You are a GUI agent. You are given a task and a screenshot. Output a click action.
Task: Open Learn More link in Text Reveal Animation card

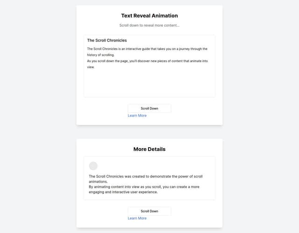pos(137,116)
